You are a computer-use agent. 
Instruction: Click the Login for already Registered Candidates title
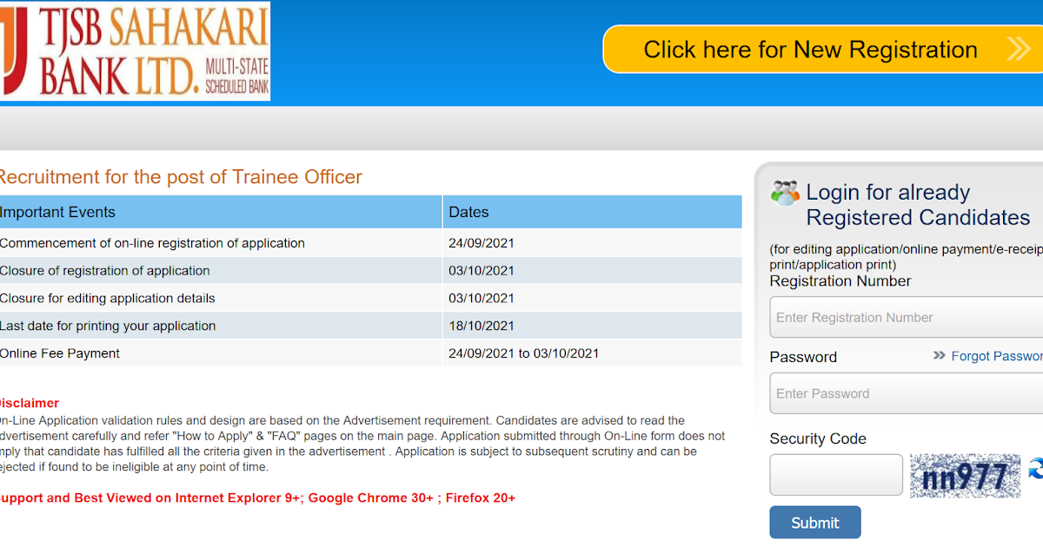click(x=917, y=205)
